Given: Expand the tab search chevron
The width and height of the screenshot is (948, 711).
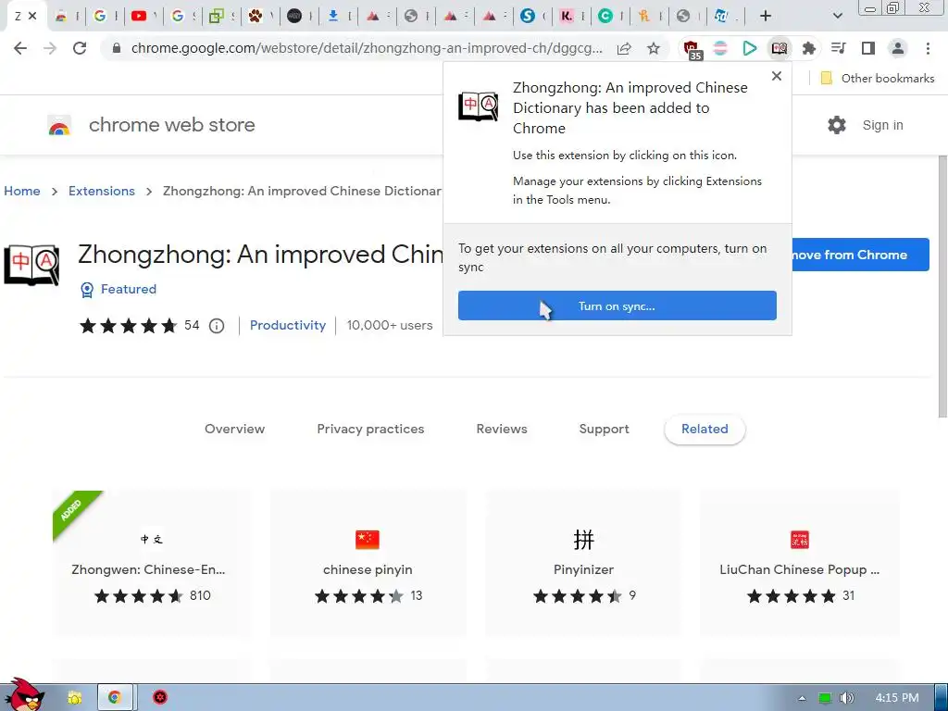Looking at the screenshot, I should pos(837,17).
